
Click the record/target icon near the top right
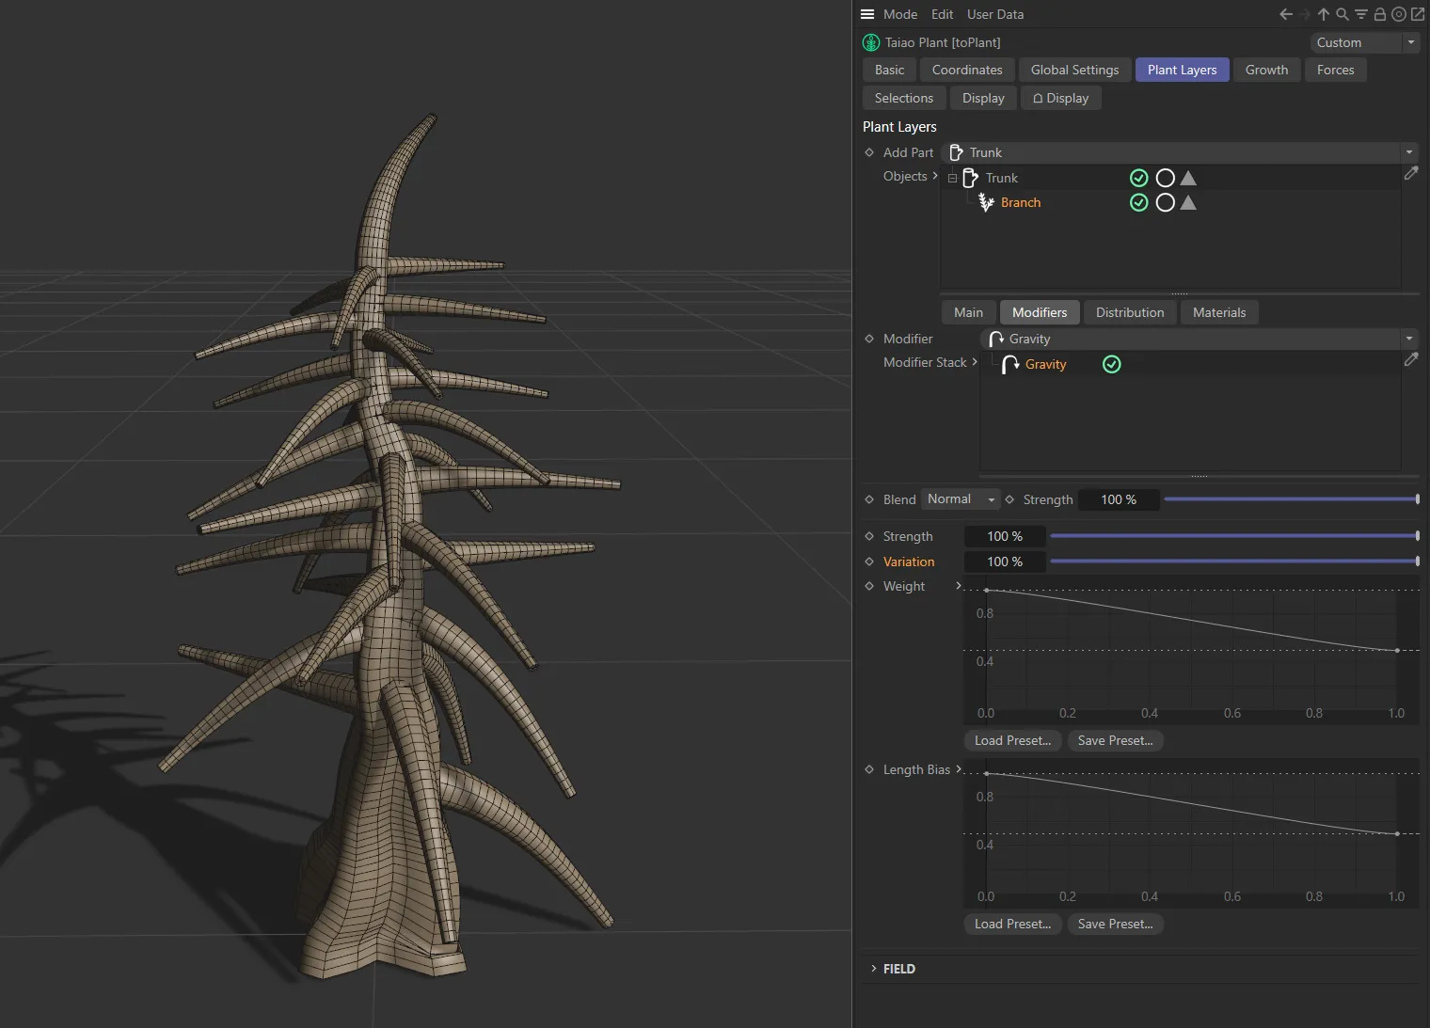1398,14
